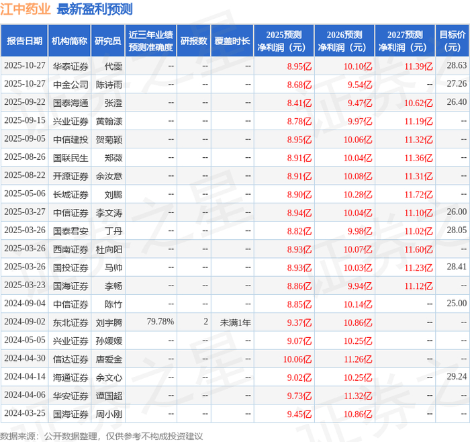
Task: Click analyst name 周小刚
Action: 109,414
